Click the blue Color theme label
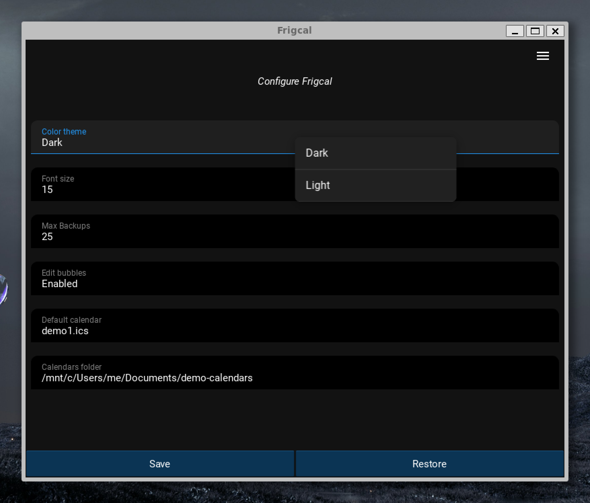The image size is (590, 503). [x=64, y=131]
